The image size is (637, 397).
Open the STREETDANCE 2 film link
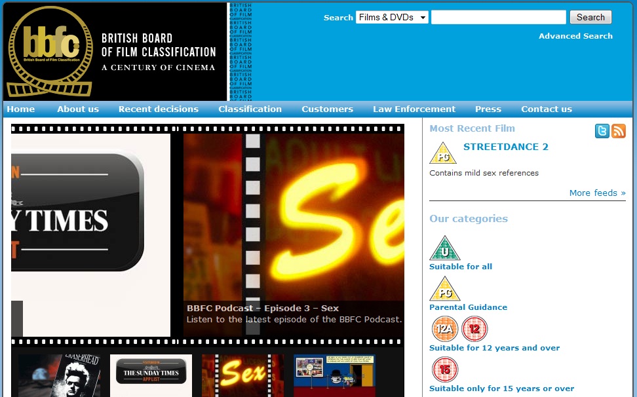pos(506,147)
